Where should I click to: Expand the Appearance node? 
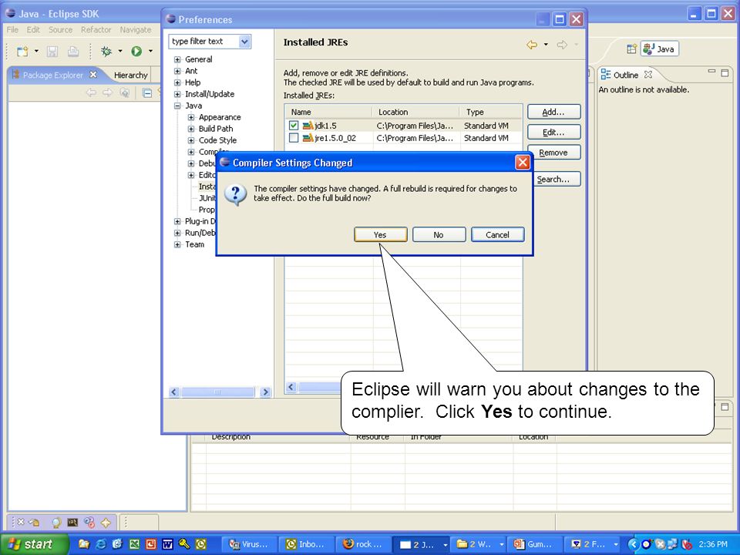point(191,117)
